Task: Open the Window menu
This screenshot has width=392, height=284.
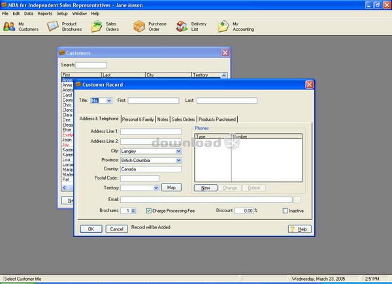Action: click(80, 14)
